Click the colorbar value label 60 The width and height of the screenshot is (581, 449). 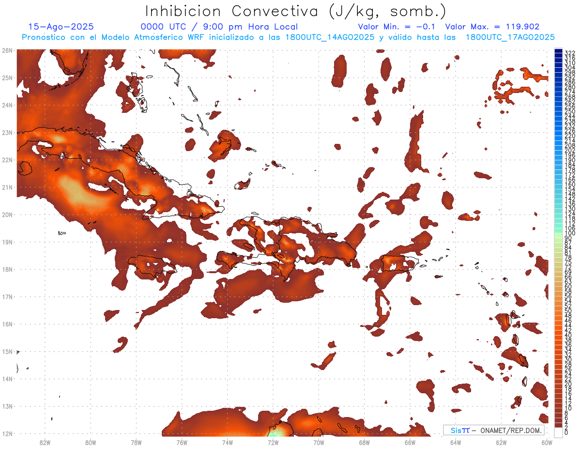click(x=568, y=287)
